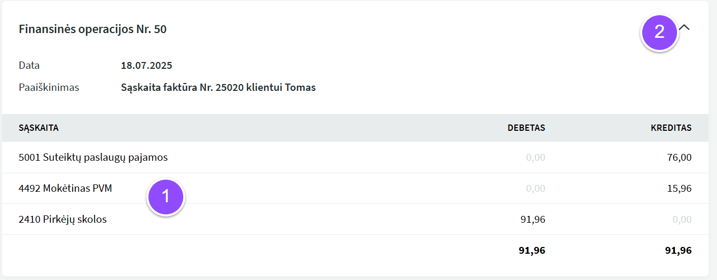Click the credit amount 76,00

679,157
